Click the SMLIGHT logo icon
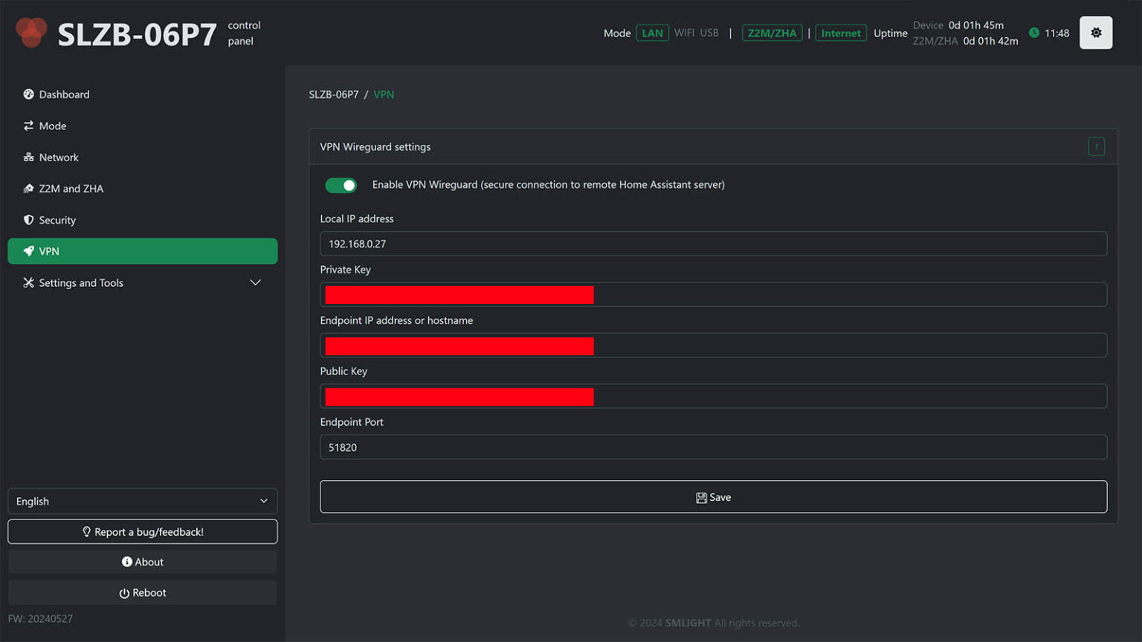Viewport: 1142px width, 642px height. click(31, 33)
